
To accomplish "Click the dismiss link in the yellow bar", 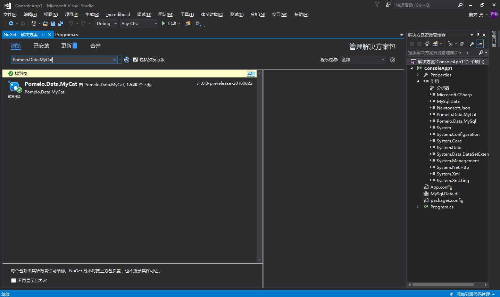I will 251,74.
